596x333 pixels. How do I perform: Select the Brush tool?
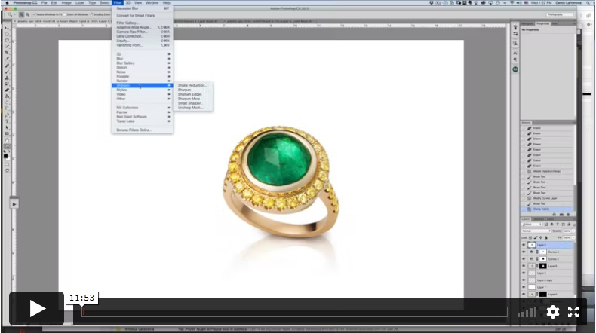[x=7, y=72]
